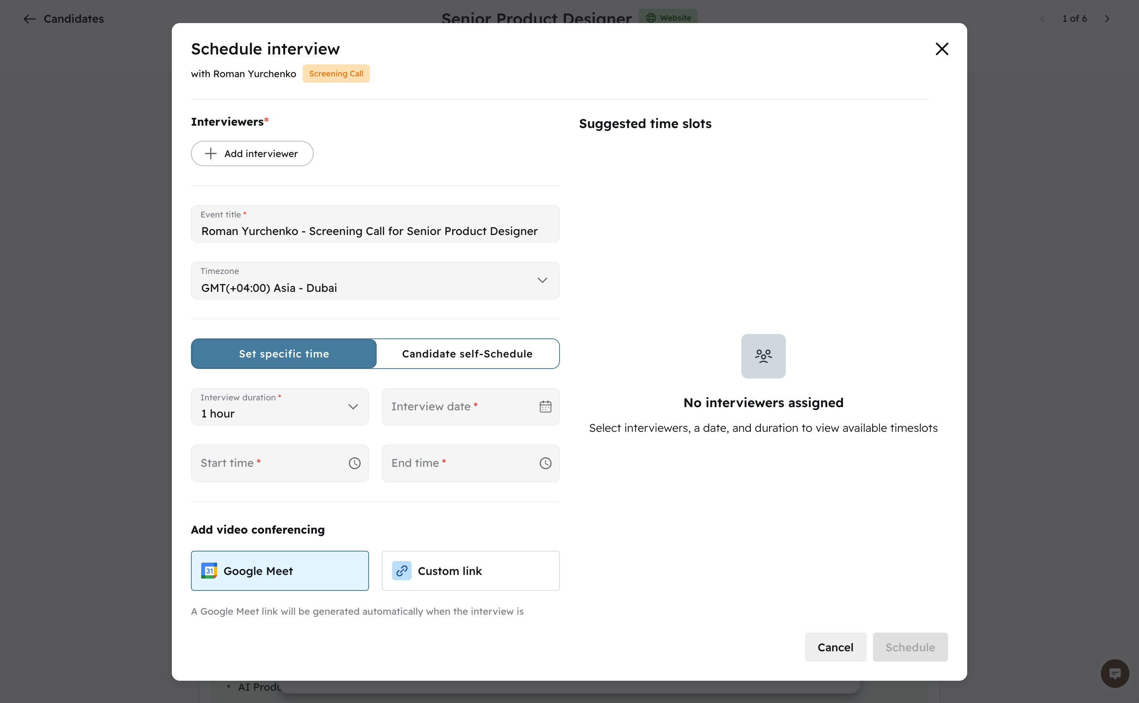Add an interviewer
This screenshot has height=703, width=1139.
tap(252, 153)
